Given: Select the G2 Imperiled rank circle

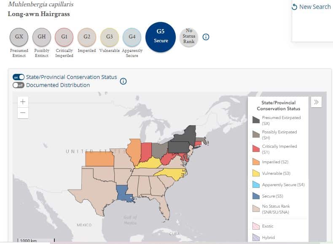Looking at the screenshot, I should click(x=87, y=37).
